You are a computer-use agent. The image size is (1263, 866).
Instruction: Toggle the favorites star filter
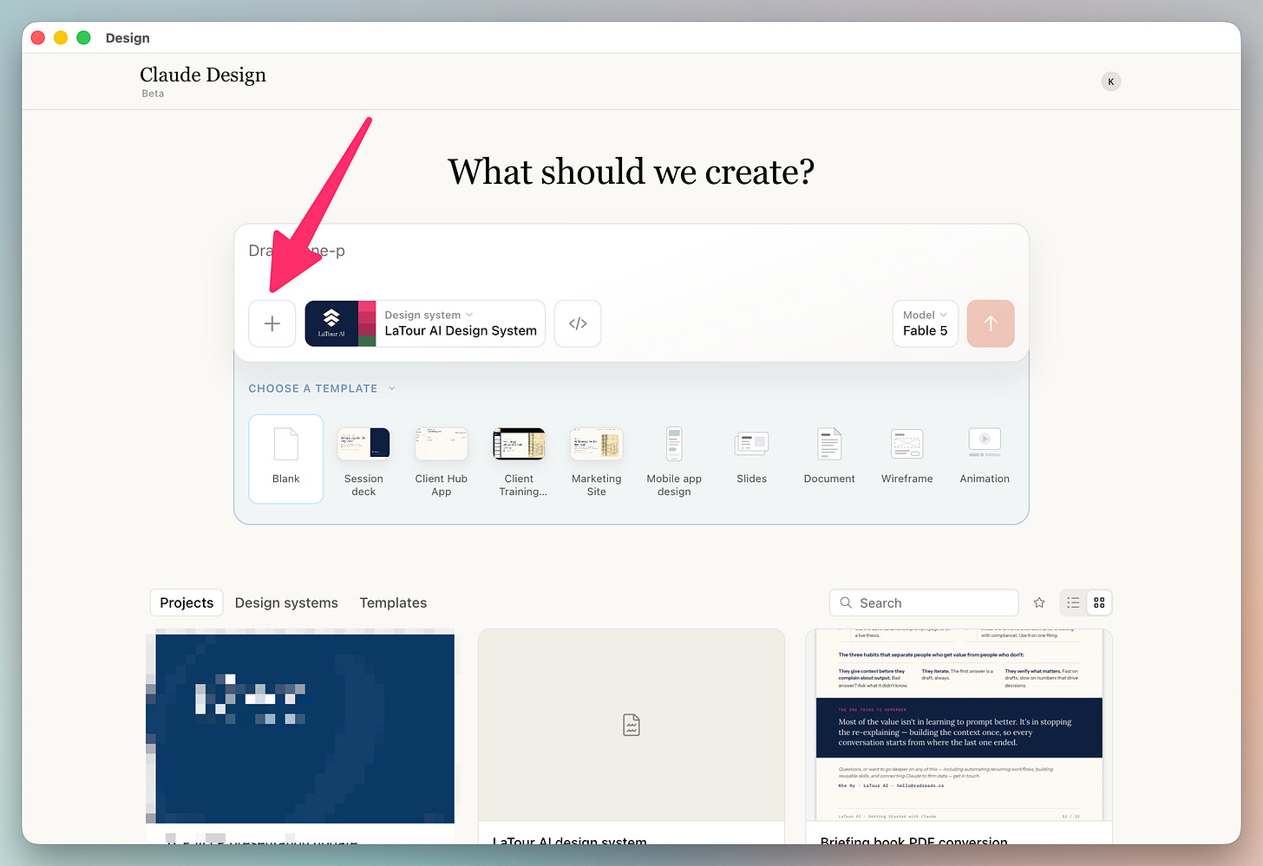pyautogui.click(x=1039, y=602)
